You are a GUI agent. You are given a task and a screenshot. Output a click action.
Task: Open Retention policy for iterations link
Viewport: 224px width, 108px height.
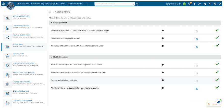tap(23, 72)
